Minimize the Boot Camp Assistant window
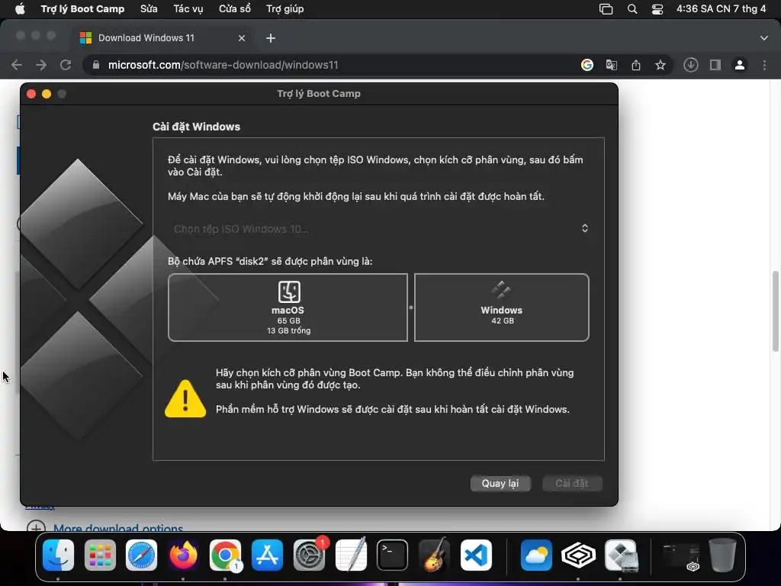 pos(47,94)
